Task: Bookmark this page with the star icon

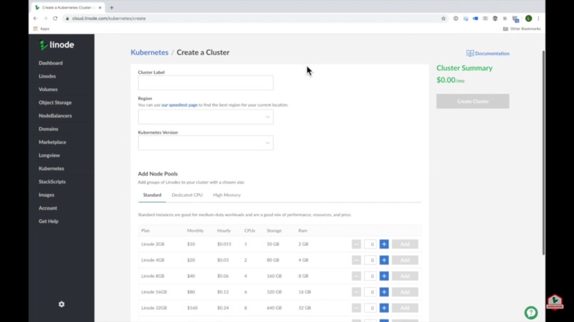Action: click(x=443, y=18)
